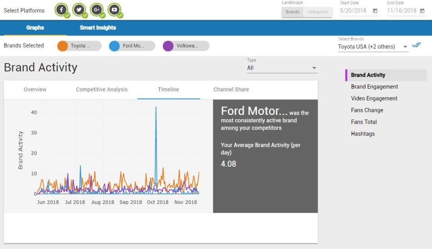432x249 pixels.
Task: Toggle the Facebook platform icon
Action: tap(62, 10)
